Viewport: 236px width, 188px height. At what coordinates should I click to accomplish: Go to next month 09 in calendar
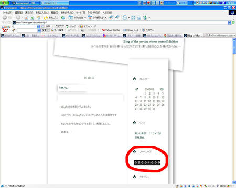coord(162,89)
